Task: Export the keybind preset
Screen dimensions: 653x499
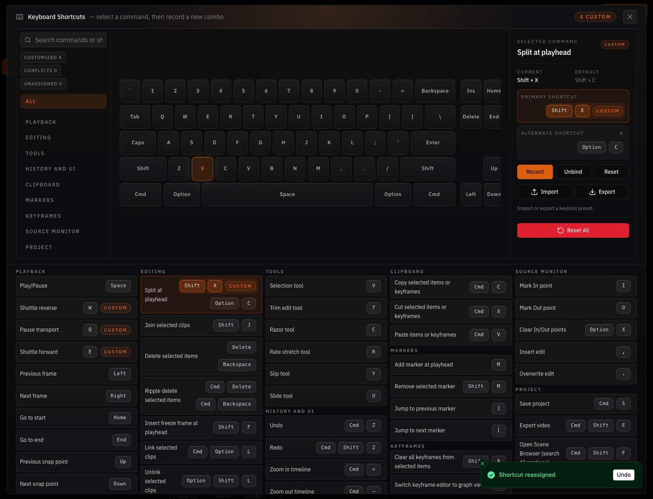Action: click(602, 192)
